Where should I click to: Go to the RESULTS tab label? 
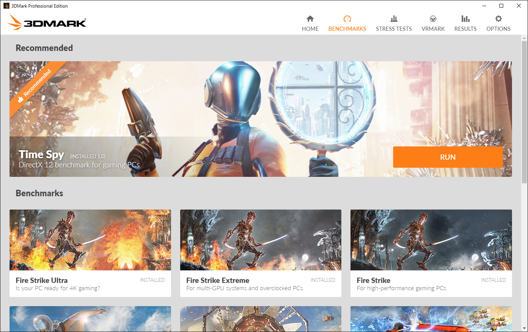point(466,29)
